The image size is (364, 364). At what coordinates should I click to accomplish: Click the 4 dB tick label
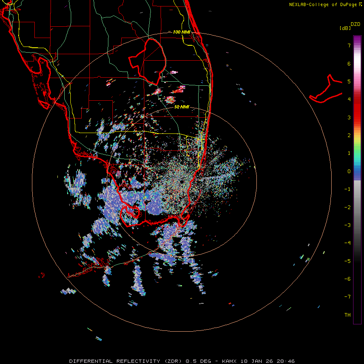[x=349, y=99]
